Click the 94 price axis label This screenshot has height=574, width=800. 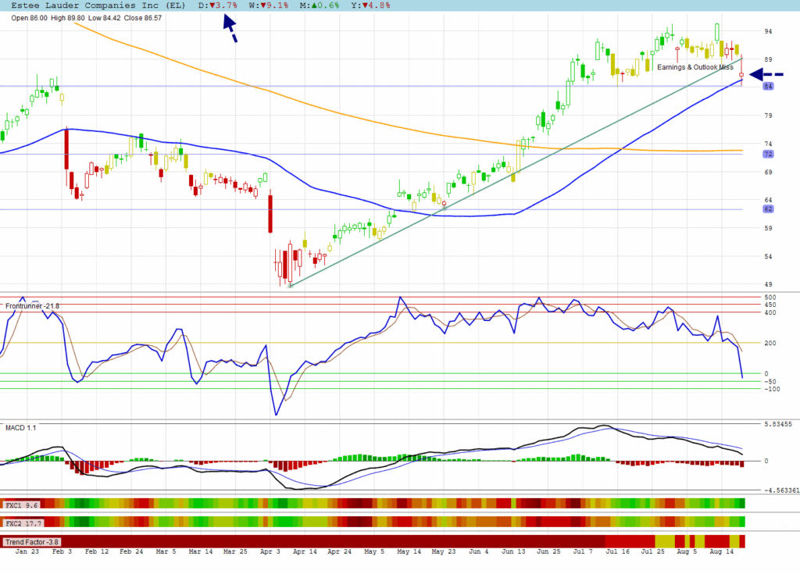click(x=768, y=32)
